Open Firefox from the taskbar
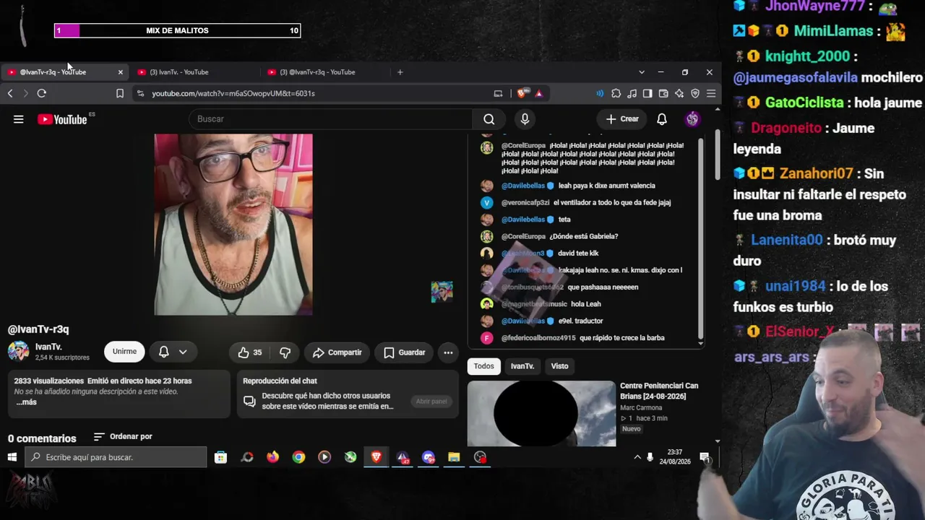This screenshot has height=520, width=925. [272, 457]
